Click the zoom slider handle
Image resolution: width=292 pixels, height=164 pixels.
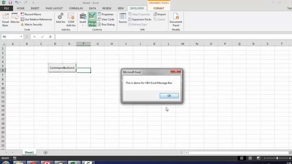[x=277, y=158]
